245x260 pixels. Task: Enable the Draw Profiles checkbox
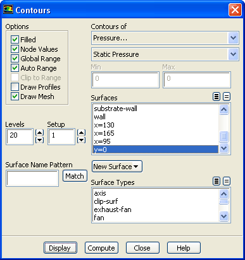[15, 87]
